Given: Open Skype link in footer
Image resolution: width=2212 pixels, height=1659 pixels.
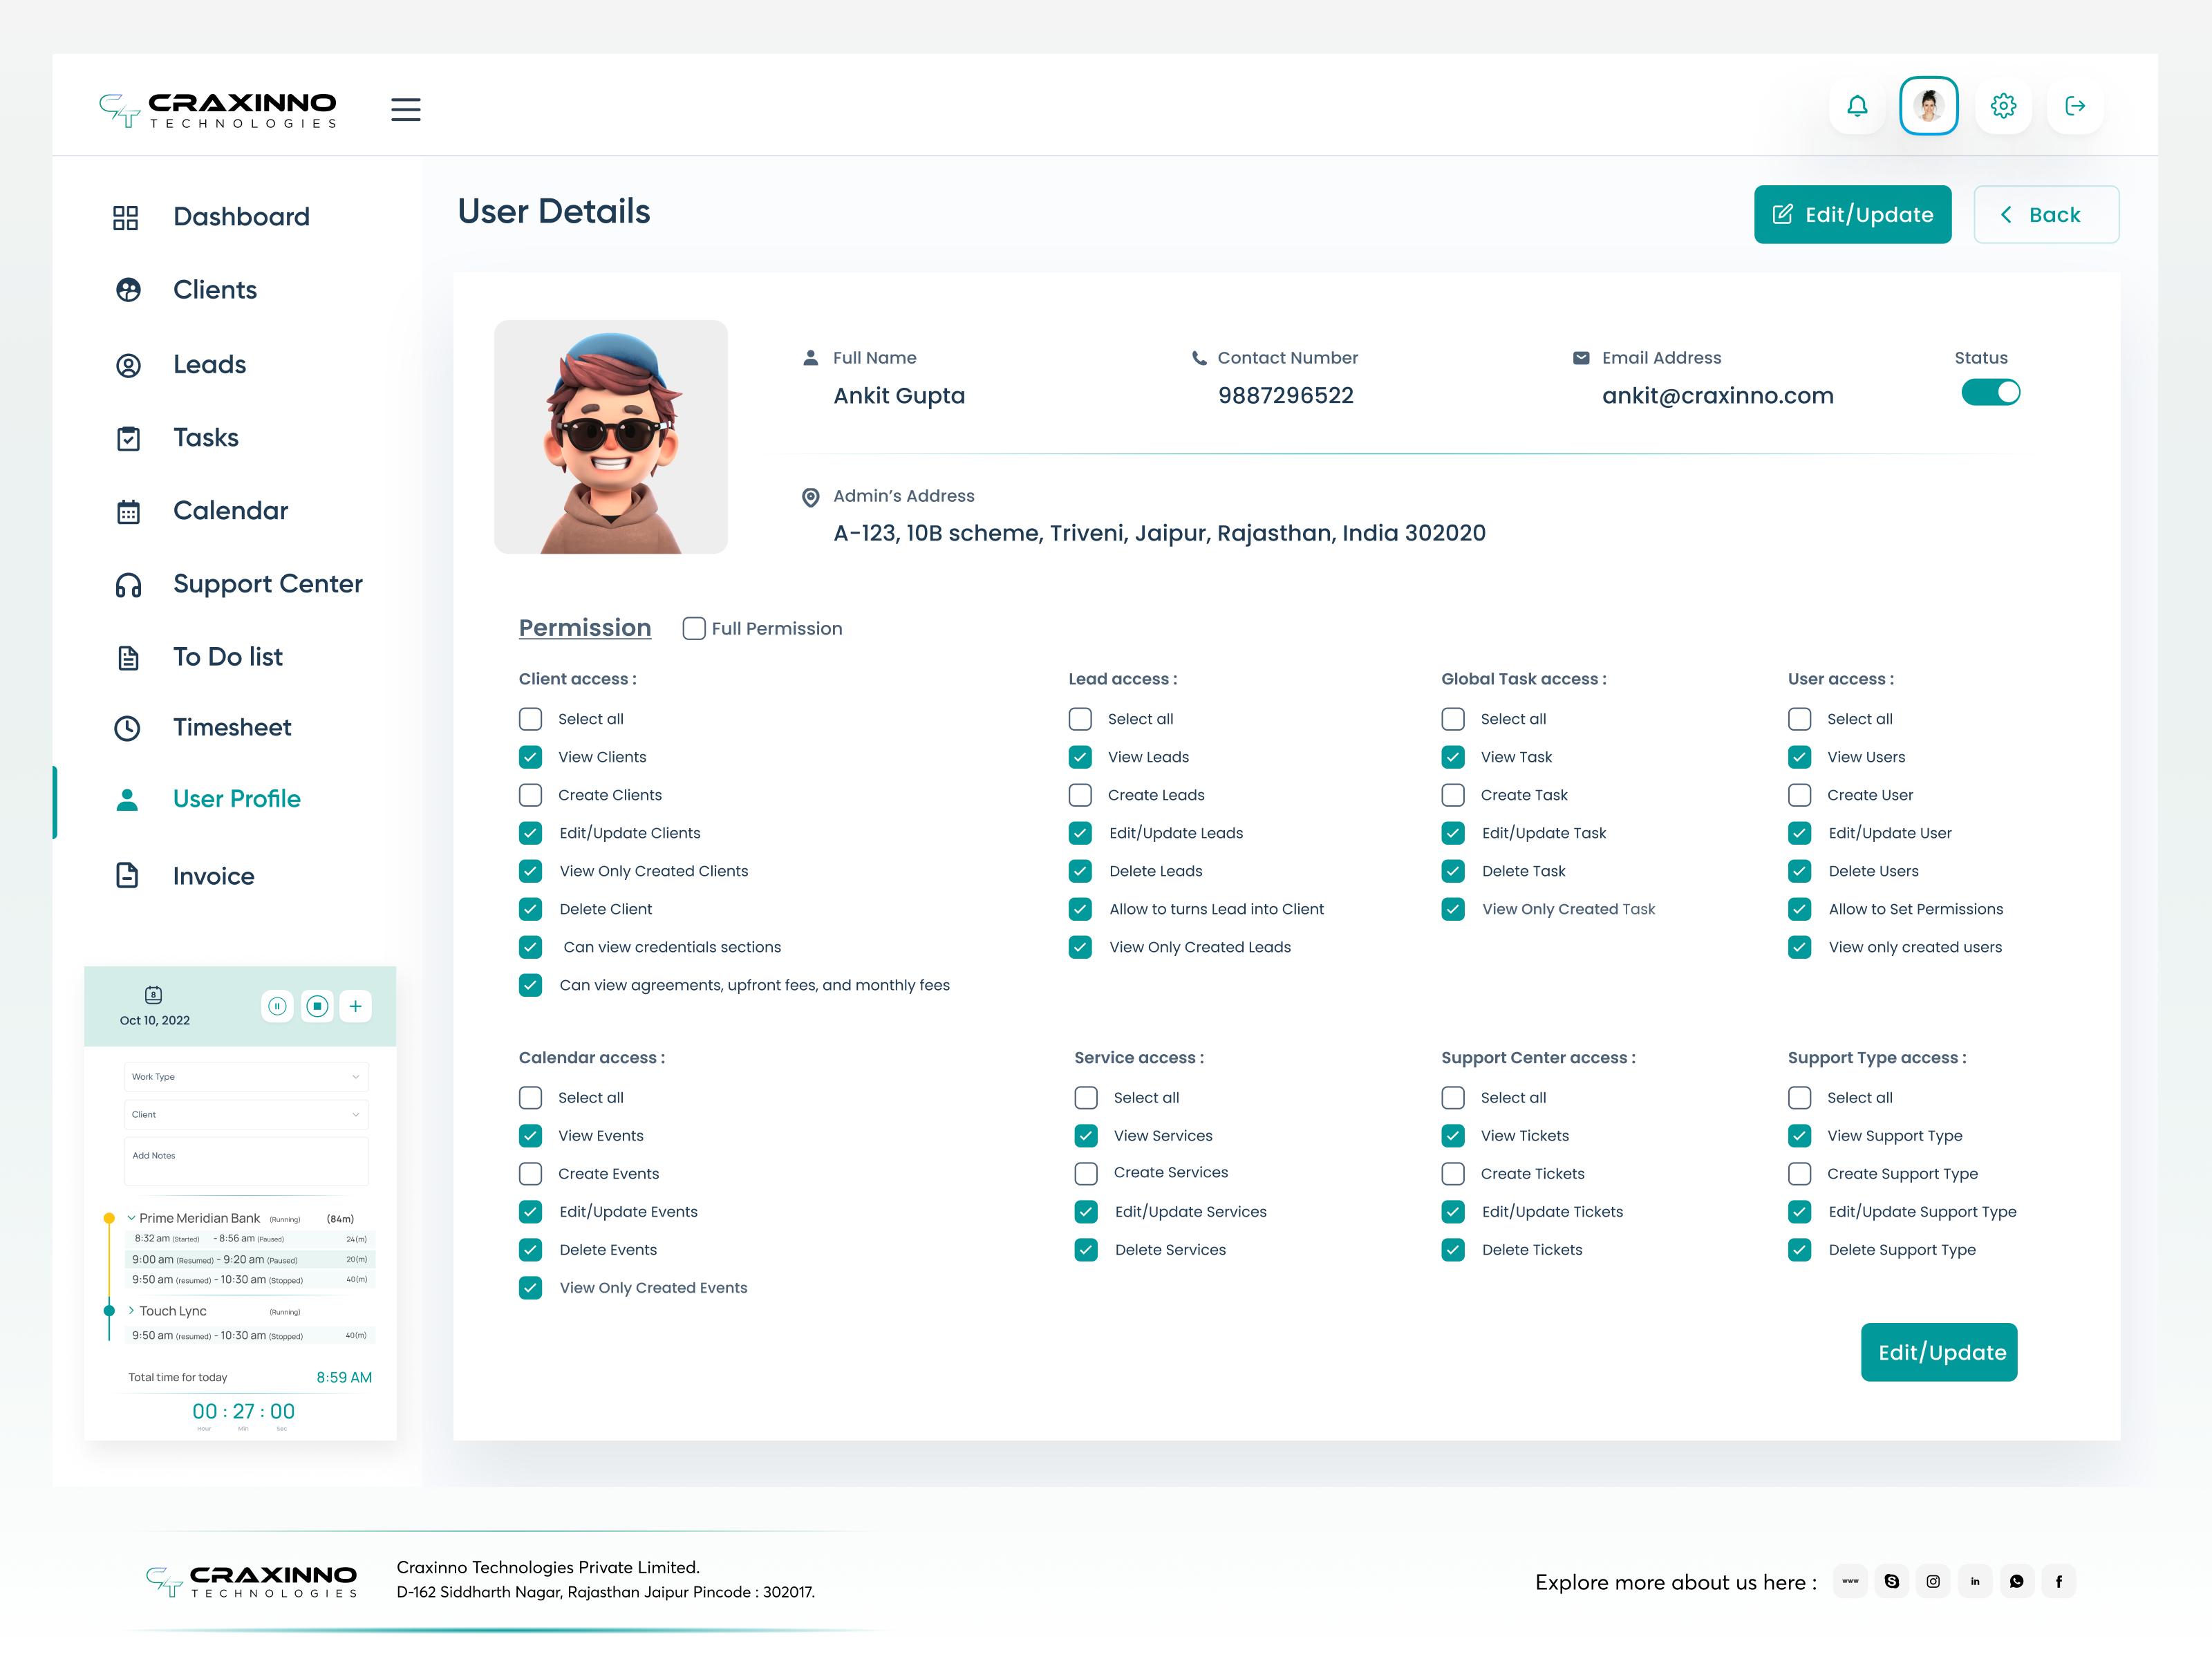Looking at the screenshot, I should pos(1891,1581).
